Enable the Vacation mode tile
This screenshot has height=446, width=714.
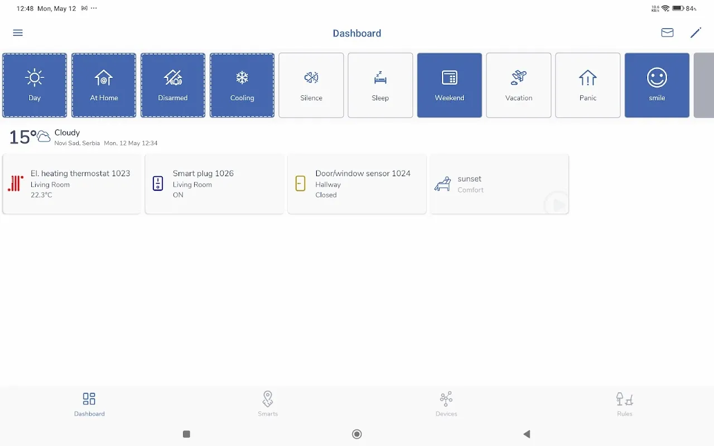[x=519, y=85]
